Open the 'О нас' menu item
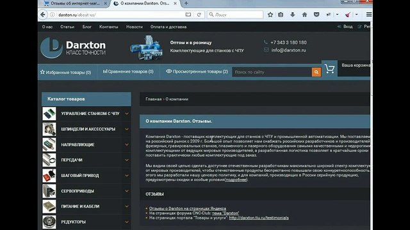The image size is (410, 230). (x=47, y=27)
